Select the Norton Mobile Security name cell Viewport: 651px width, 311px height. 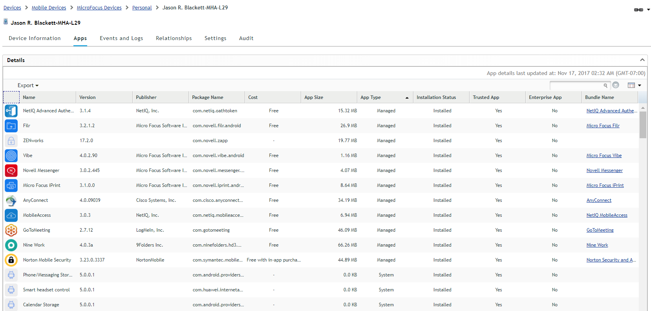47,260
